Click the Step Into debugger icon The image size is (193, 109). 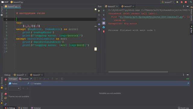coord(44,79)
